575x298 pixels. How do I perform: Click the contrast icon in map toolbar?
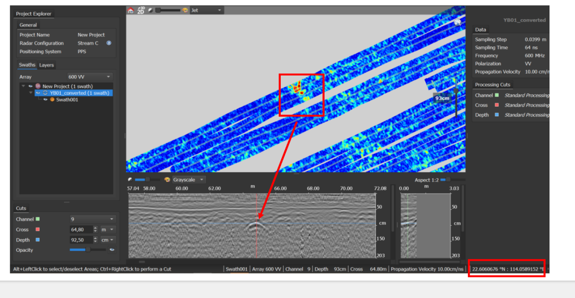click(151, 10)
